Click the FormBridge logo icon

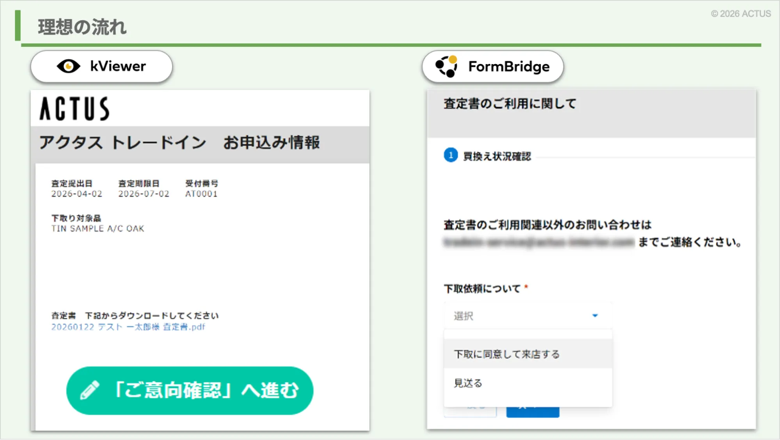(x=446, y=66)
